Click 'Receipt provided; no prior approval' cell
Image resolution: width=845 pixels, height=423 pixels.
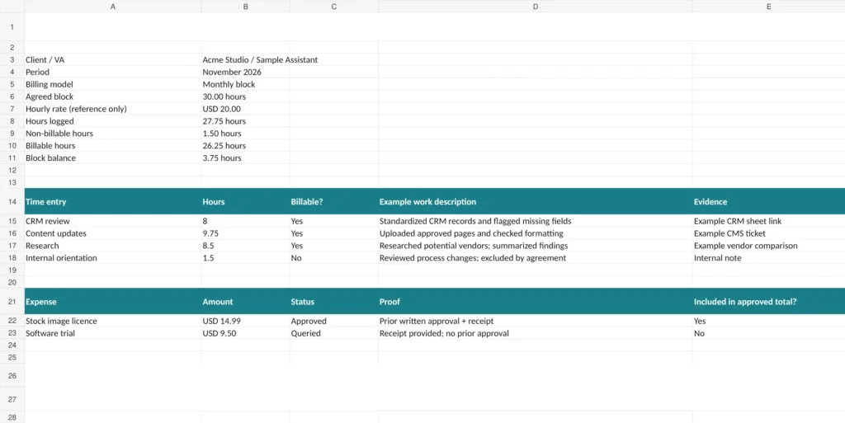coord(535,334)
